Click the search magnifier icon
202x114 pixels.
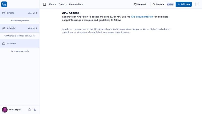(x=154, y=4)
